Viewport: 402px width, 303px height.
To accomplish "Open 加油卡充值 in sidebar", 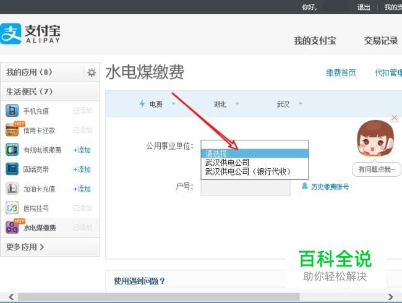I will [39, 189].
